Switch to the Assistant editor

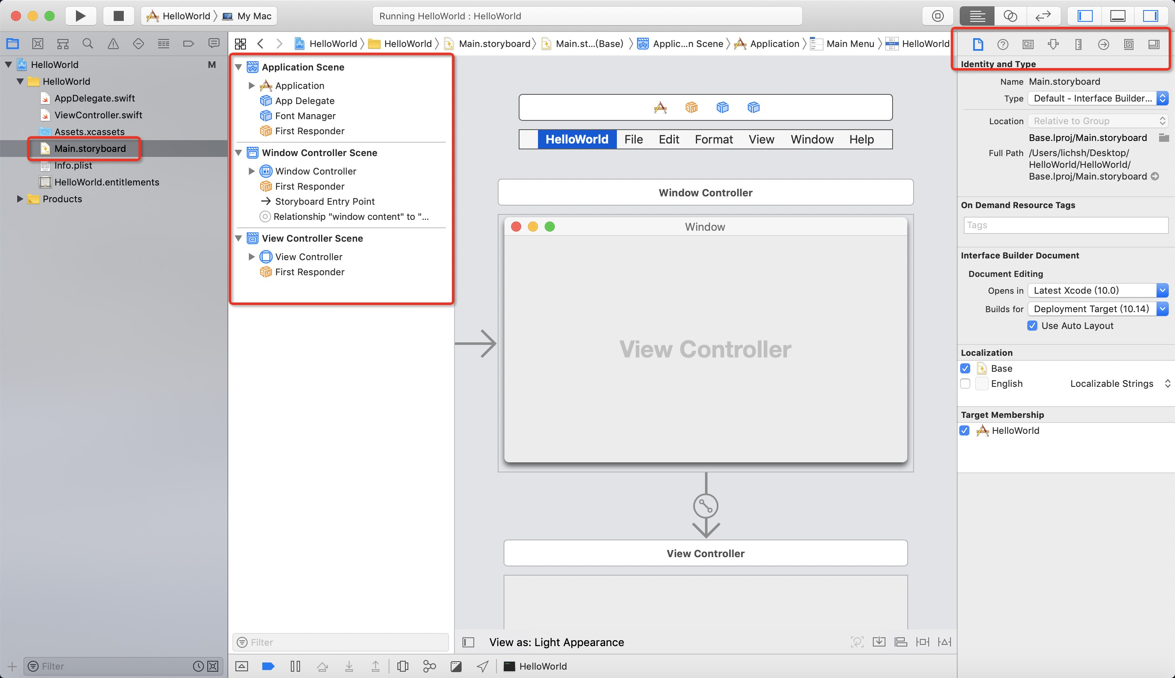[1010, 16]
